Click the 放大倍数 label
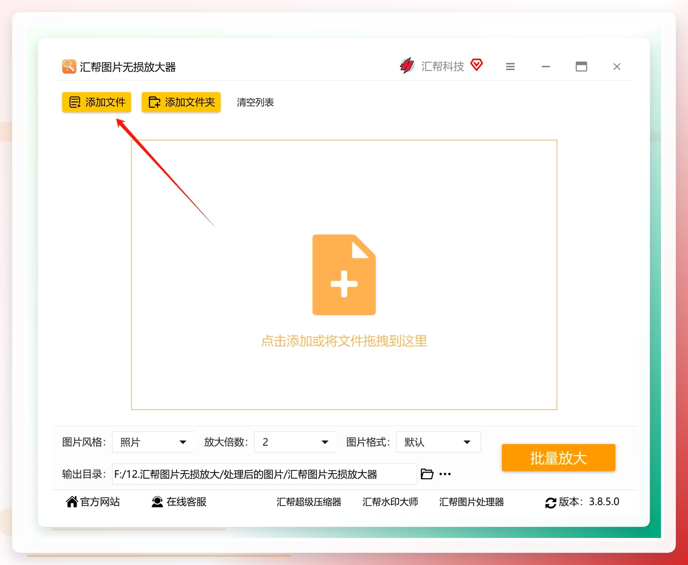 (x=226, y=442)
